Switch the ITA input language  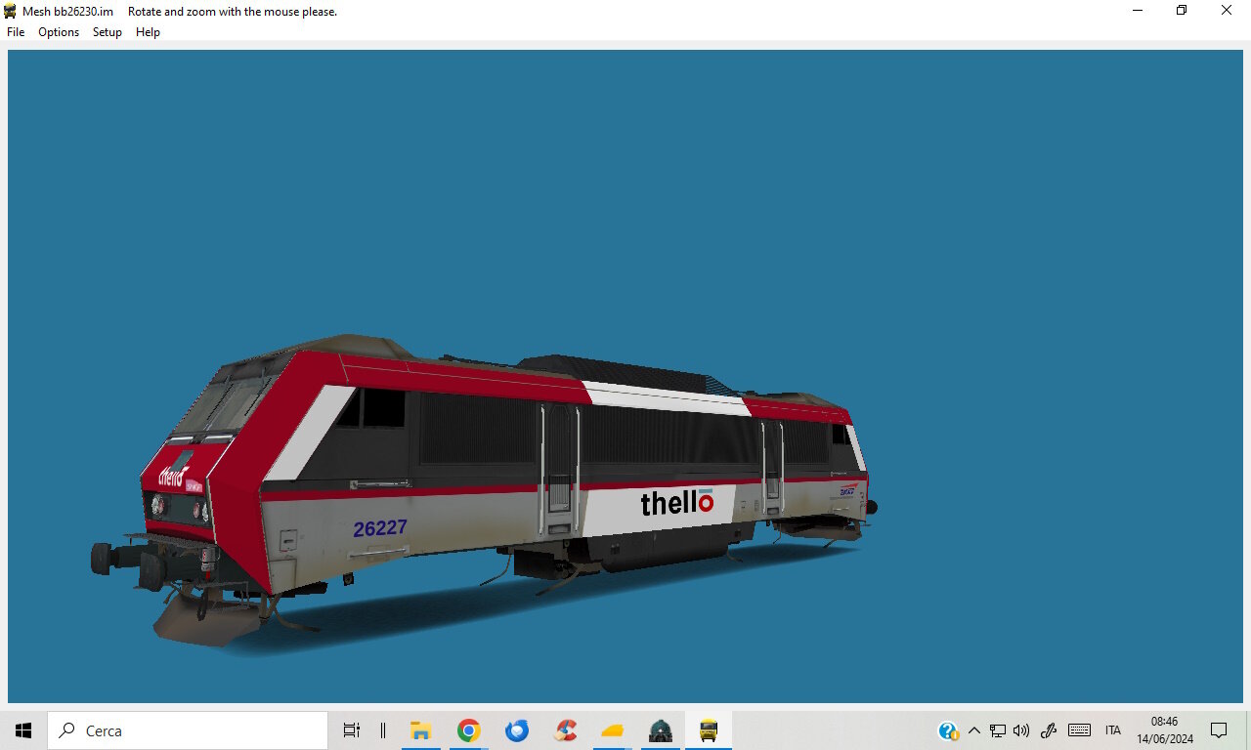tap(1113, 730)
